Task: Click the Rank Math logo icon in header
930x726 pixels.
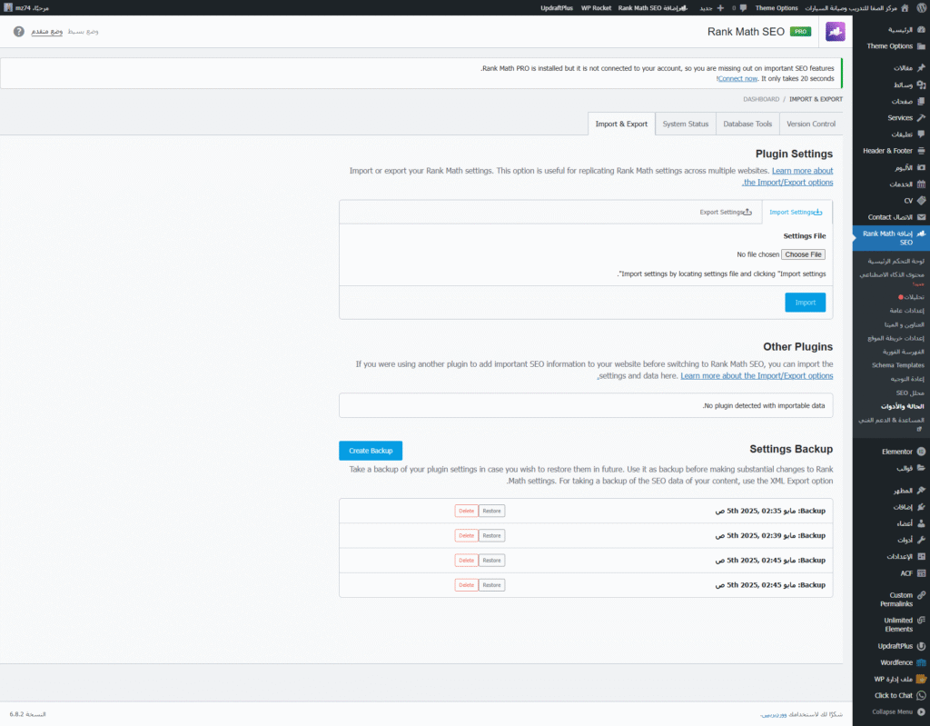Action: click(835, 31)
